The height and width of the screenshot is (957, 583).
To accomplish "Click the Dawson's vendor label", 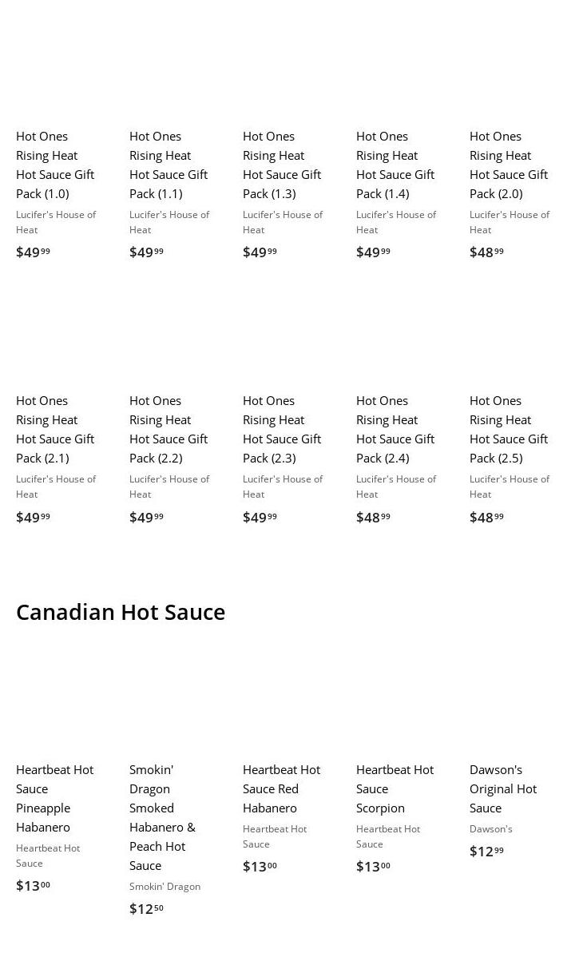I will (x=491, y=829).
